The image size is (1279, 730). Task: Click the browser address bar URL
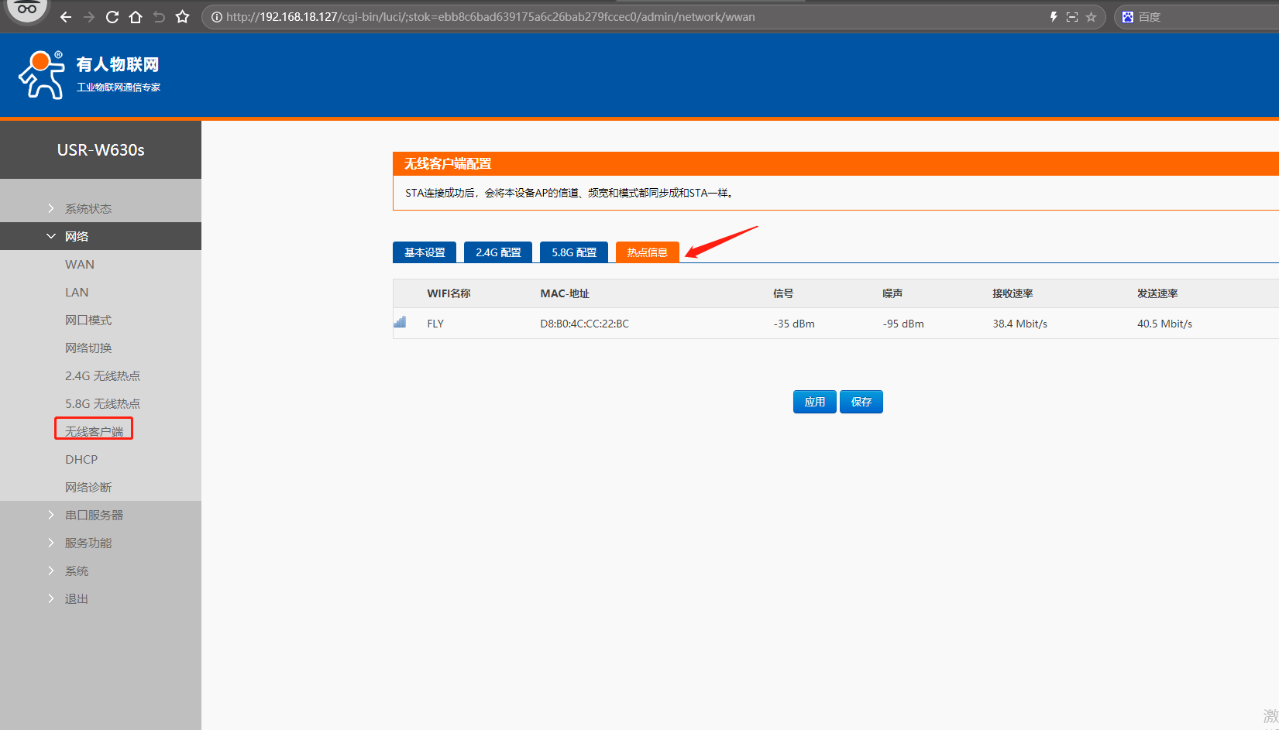click(490, 17)
